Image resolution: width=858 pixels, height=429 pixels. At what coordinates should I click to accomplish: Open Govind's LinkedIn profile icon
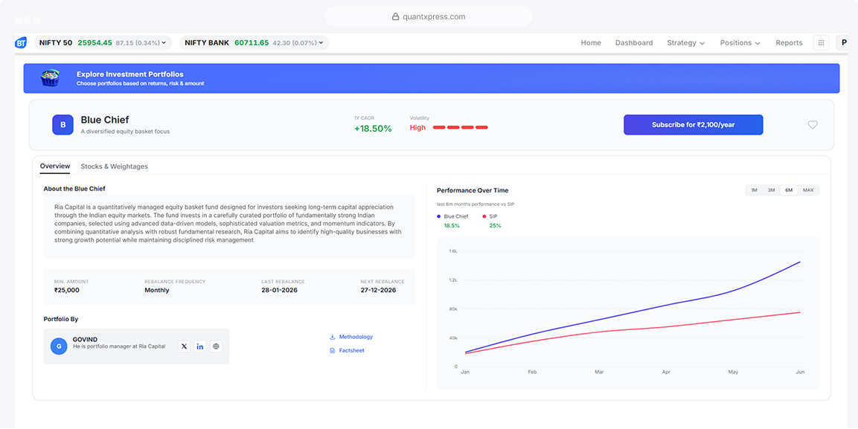click(x=200, y=346)
